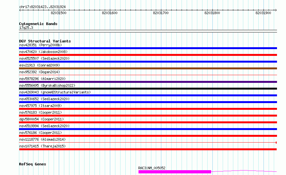Click ruler position label 82031600
The width and height of the screenshot is (286, 175).
click(110, 13)
